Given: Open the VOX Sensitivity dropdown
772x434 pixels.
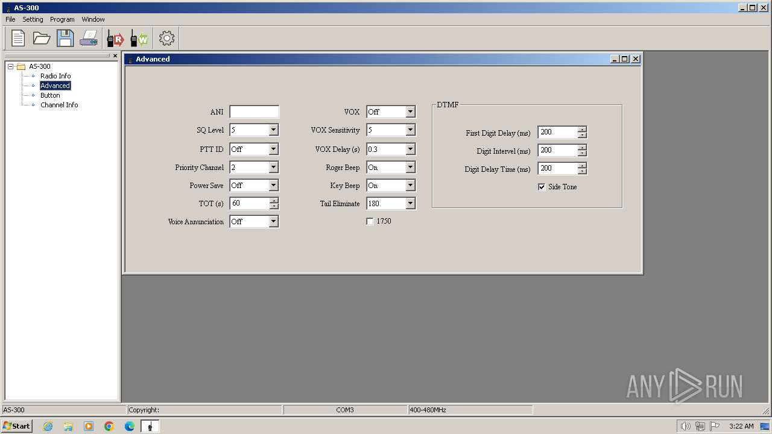Looking at the screenshot, I should click(x=410, y=130).
